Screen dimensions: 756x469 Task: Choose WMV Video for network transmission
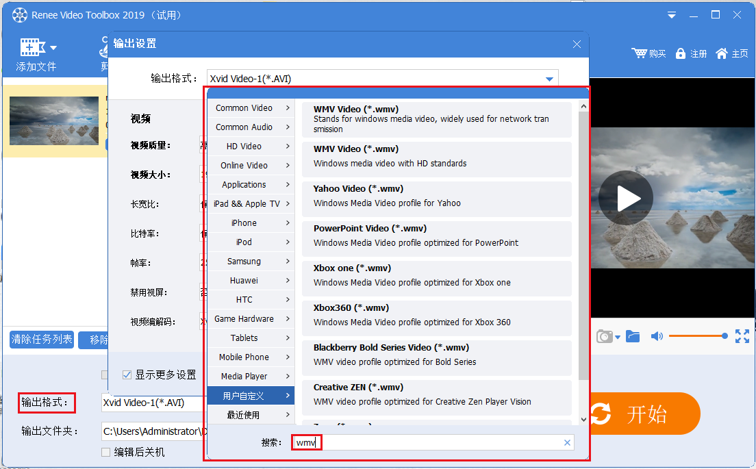click(437, 119)
